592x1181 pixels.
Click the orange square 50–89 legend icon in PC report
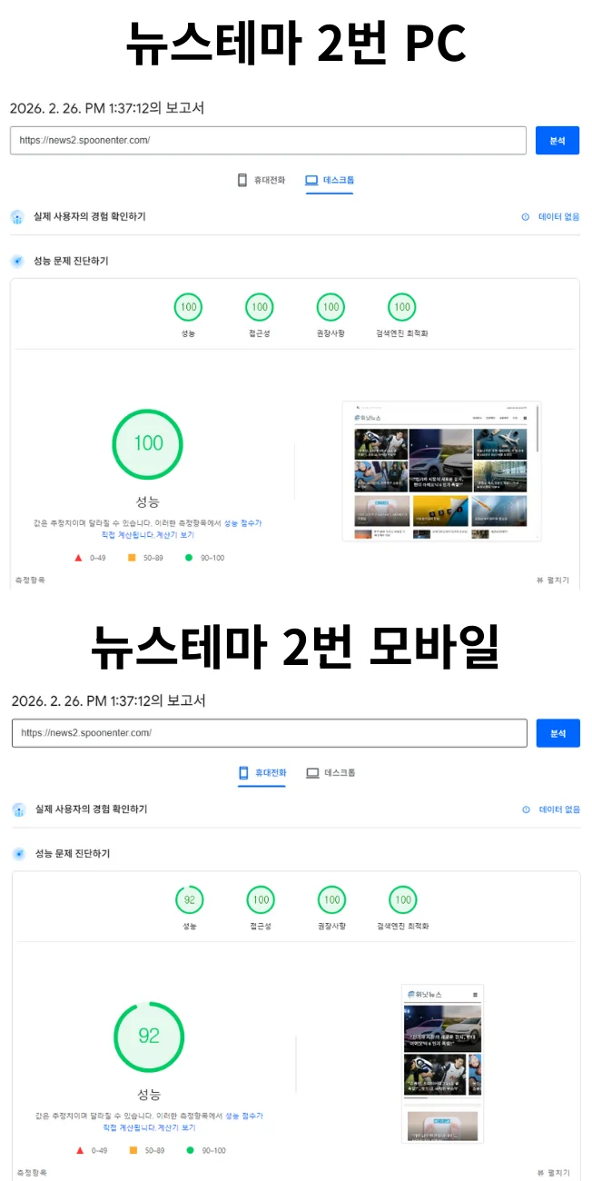132,558
